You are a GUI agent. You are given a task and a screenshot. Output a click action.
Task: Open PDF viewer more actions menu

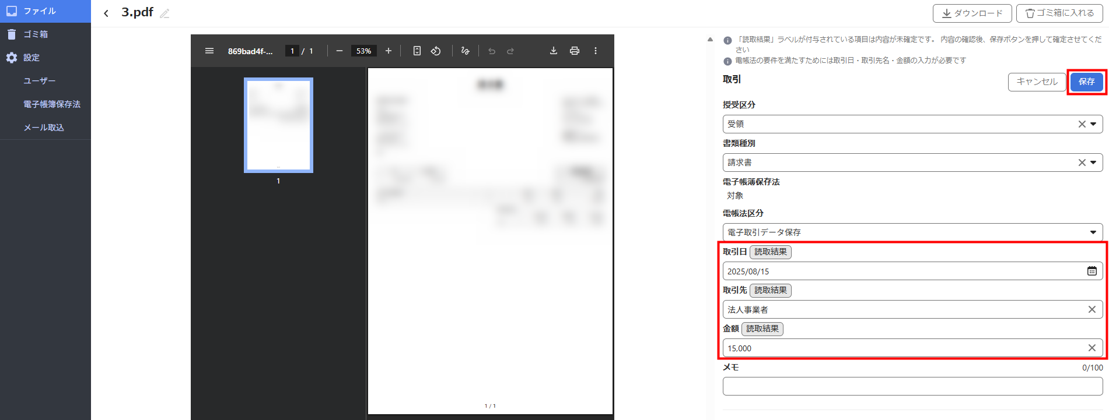coord(596,51)
